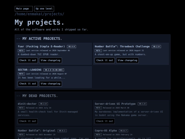185x139 pixels.
Task: Click Server-driven UI Godot Nakama description
Action: click(x=129, y=114)
